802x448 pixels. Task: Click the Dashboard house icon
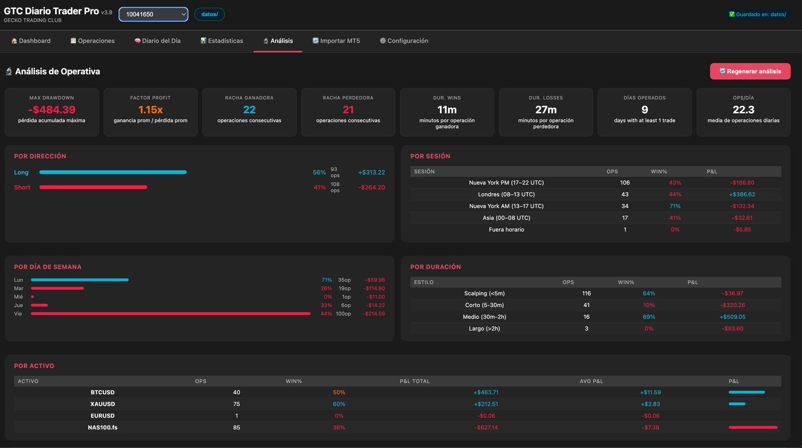(x=14, y=41)
